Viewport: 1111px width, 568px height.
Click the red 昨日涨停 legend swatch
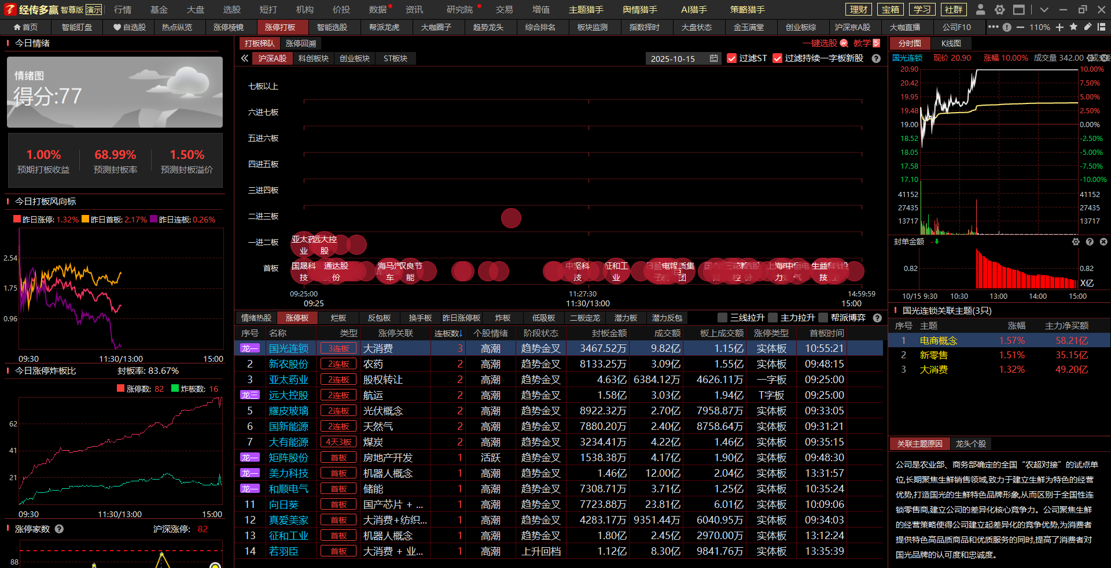(x=17, y=220)
